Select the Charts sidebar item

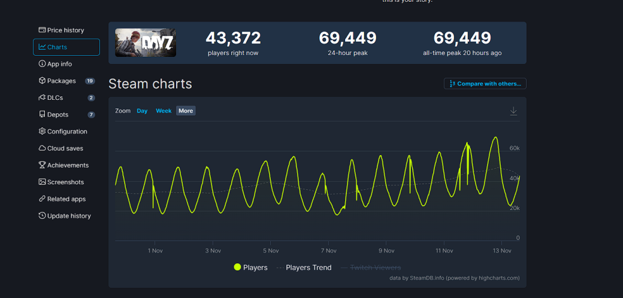pyautogui.click(x=66, y=47)
